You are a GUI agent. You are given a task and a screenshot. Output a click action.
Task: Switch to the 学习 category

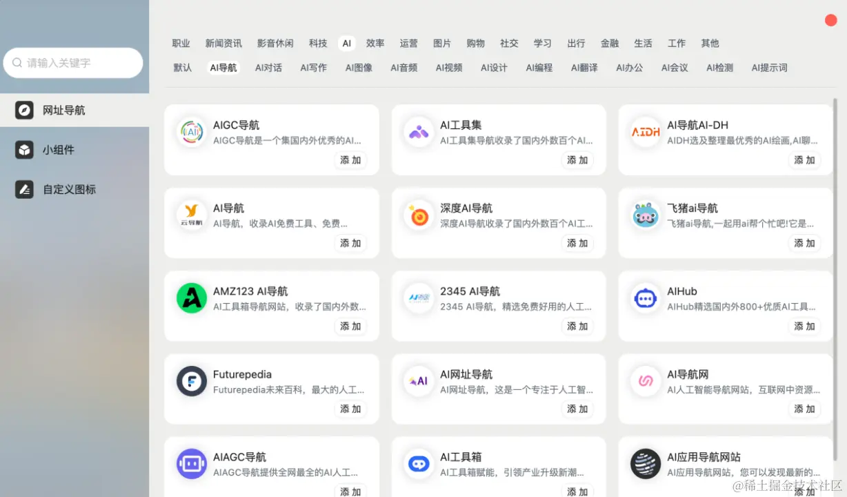543,43
